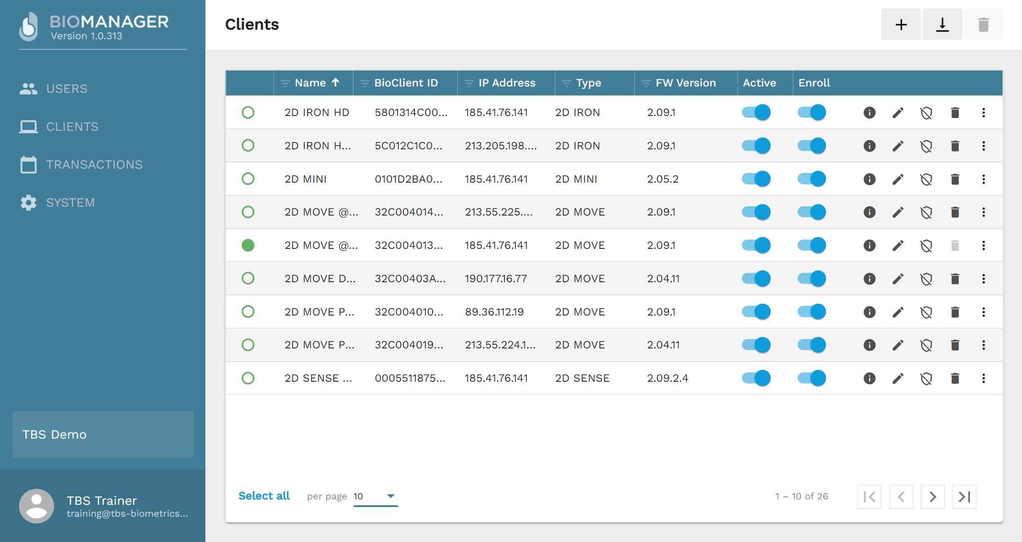The width and height of the screenshot is (1022, 542).
Task: Open the per page dropdown
Action: pos(375,496)
